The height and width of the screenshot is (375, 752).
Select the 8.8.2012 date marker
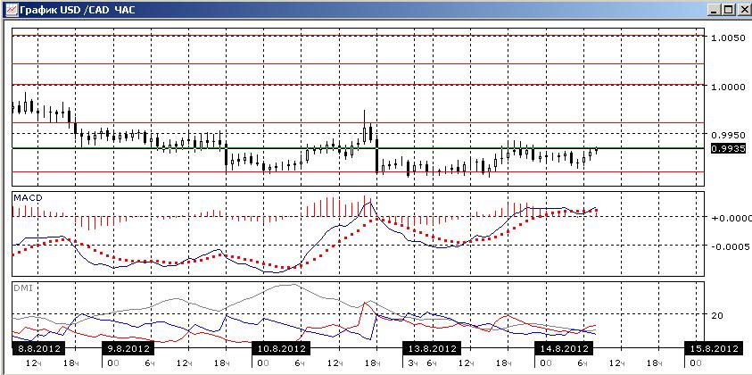coord(39,348)
